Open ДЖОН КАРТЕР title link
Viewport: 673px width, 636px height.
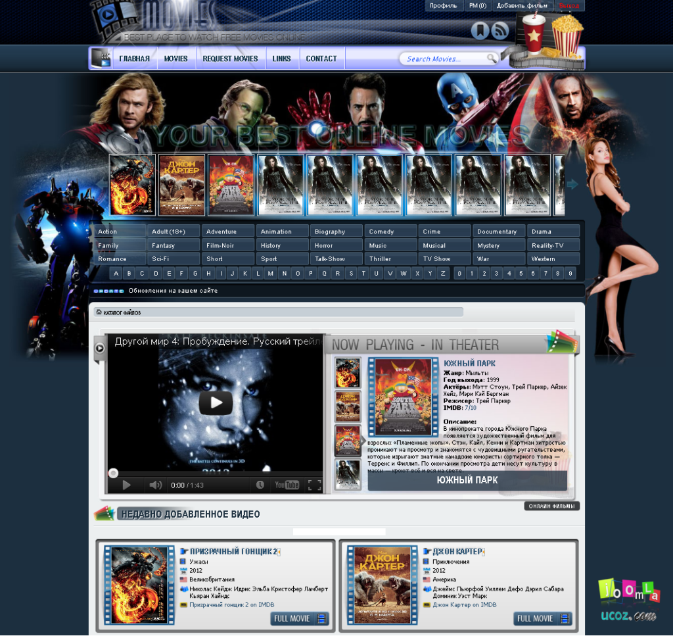pyautogui.click(x=457, y=551)
